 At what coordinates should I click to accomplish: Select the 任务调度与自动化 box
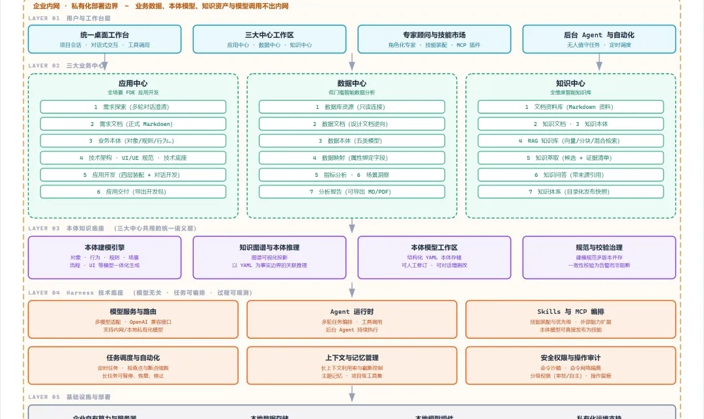pyautogui.click(x=133, y=365)
